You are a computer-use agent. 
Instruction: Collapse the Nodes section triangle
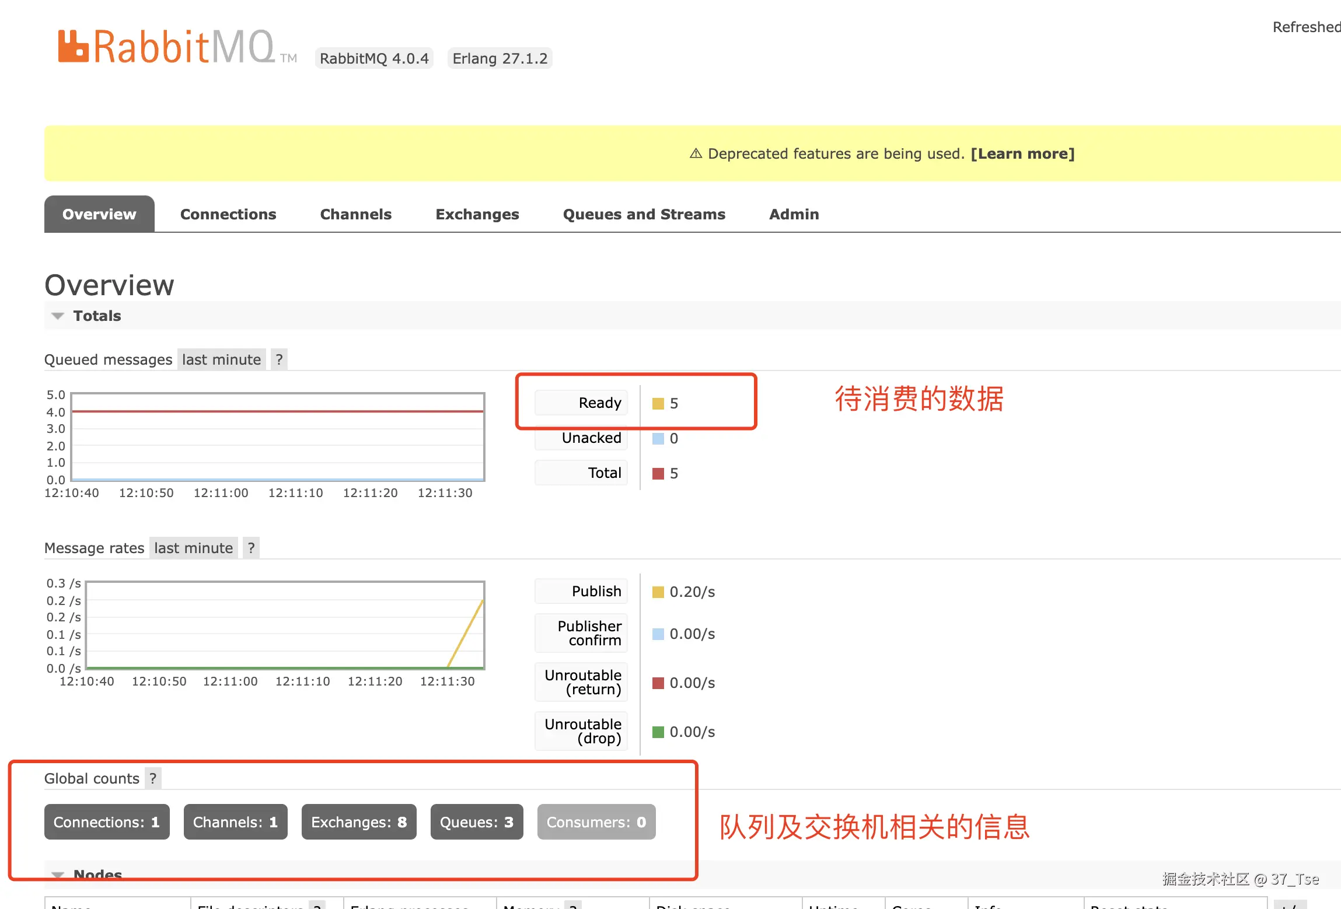click(x=58, y=874)
